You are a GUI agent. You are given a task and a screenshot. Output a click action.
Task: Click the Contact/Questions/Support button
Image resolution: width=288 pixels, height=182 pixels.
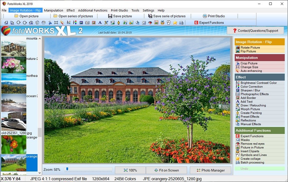coord(255,30)
